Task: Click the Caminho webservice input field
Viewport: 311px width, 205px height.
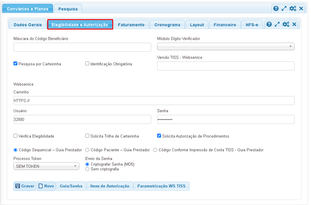Action: tap(154, 101)
